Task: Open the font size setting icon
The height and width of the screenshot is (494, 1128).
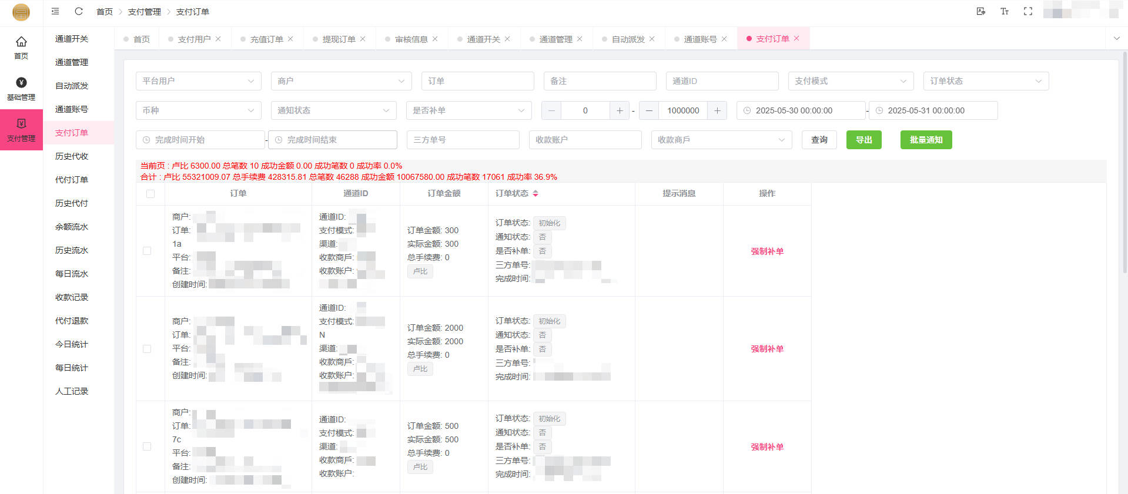Action: tap(1004, 11)
